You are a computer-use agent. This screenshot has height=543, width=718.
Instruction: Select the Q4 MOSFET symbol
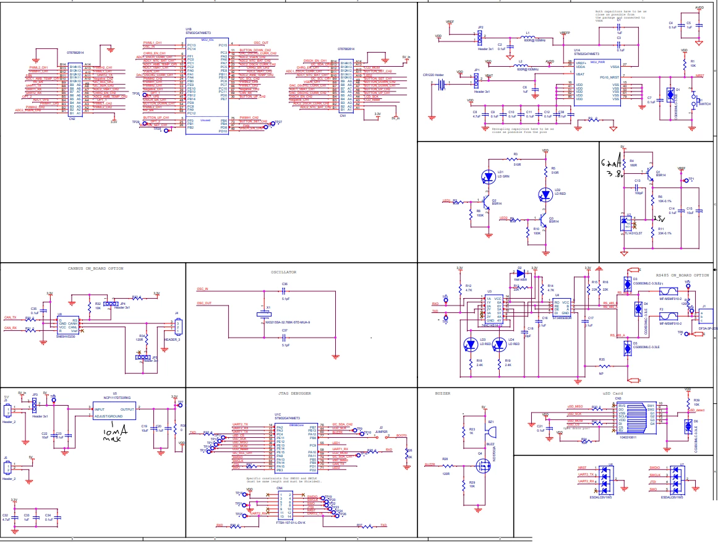point(482,466)
